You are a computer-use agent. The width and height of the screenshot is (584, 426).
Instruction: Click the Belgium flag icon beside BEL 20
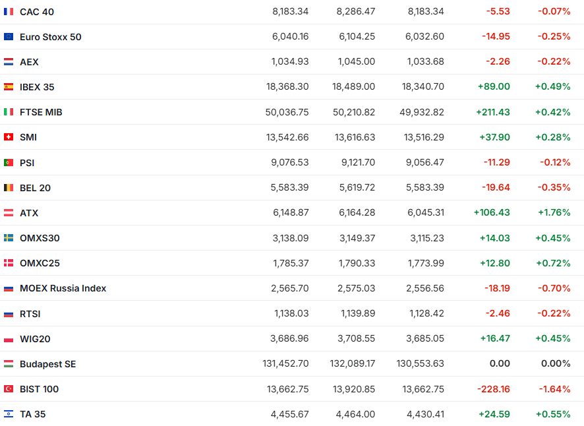pos(9,187)
